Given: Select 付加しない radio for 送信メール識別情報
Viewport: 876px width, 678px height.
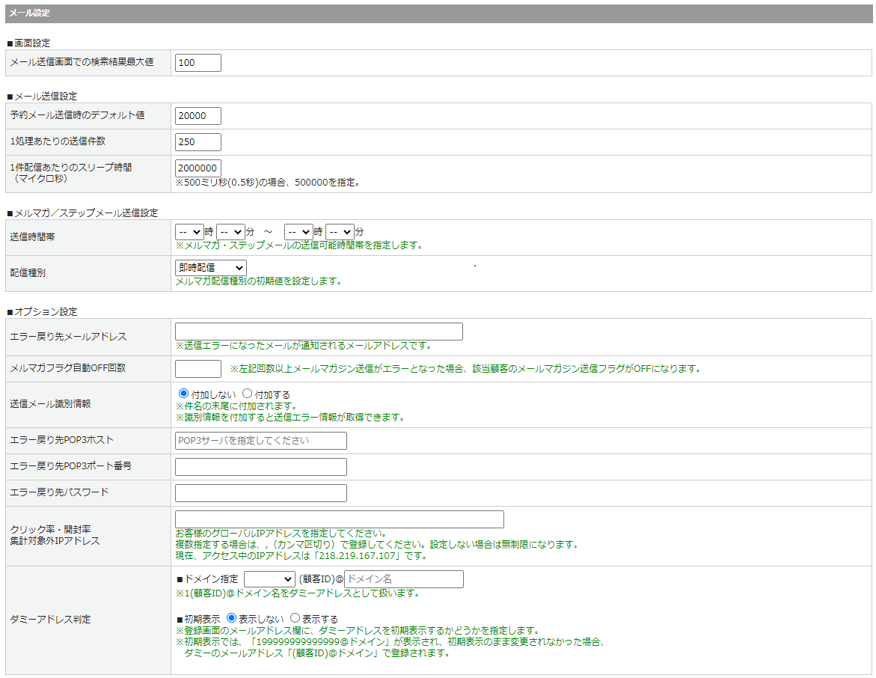Looking at the screenshot, I should click(183, 394).
